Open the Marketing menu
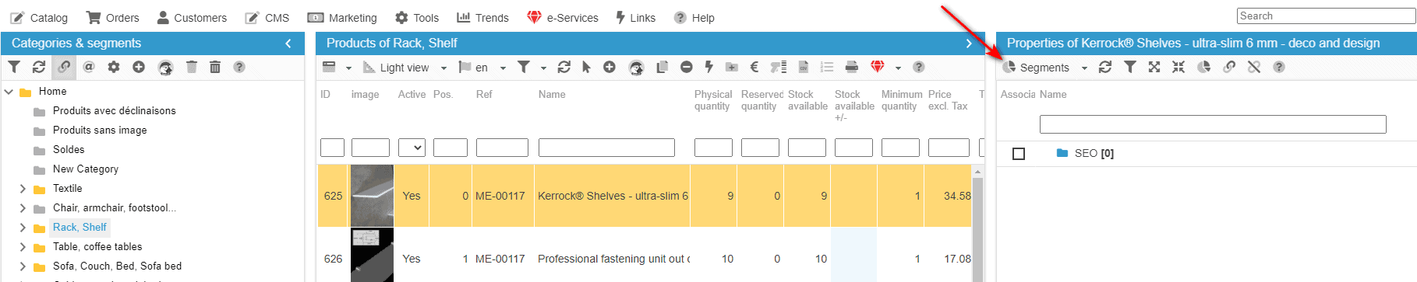The image size is (1417, 282). (x=342, y=18)
